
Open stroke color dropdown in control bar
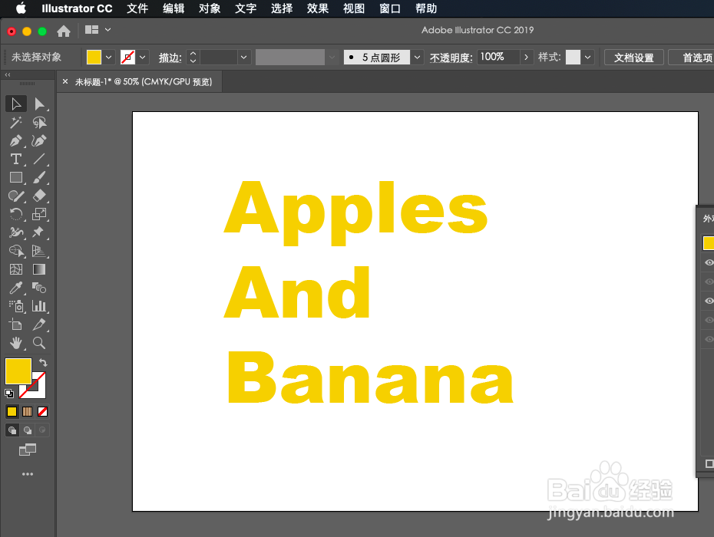pos(143,58)
